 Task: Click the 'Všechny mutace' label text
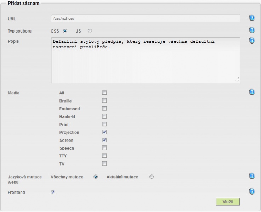[x=67, y=177]
